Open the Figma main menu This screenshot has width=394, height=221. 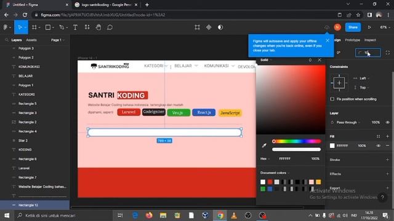6,27
